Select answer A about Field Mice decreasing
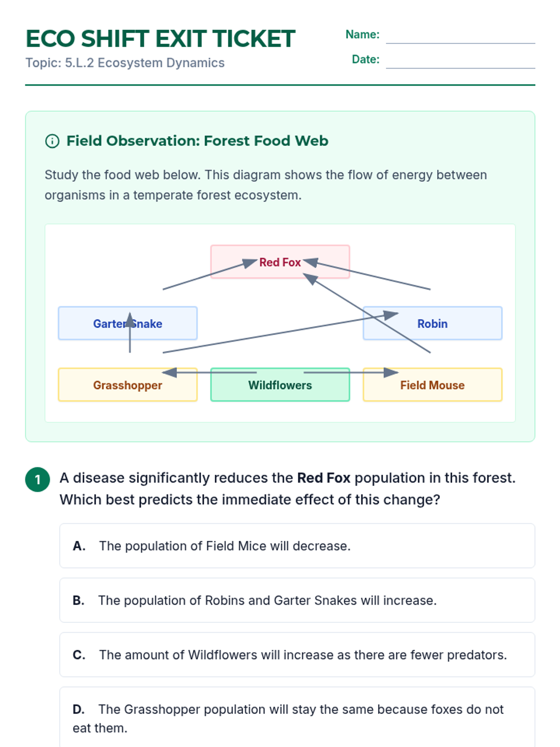This screenshot has height=747, width=560. (297, 546)
